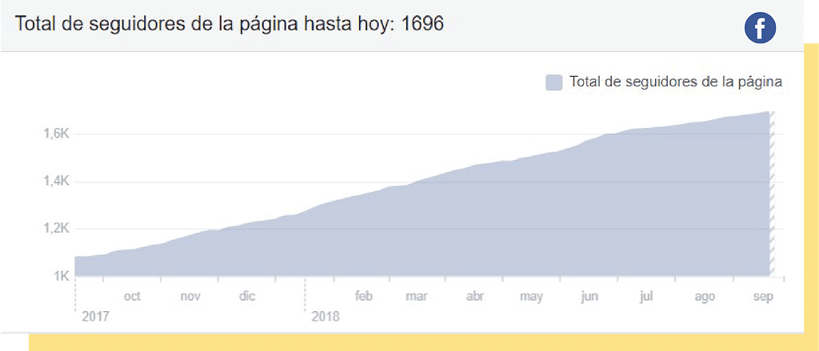
Task: Select the 'dic' month label
Action: (247, 297)
